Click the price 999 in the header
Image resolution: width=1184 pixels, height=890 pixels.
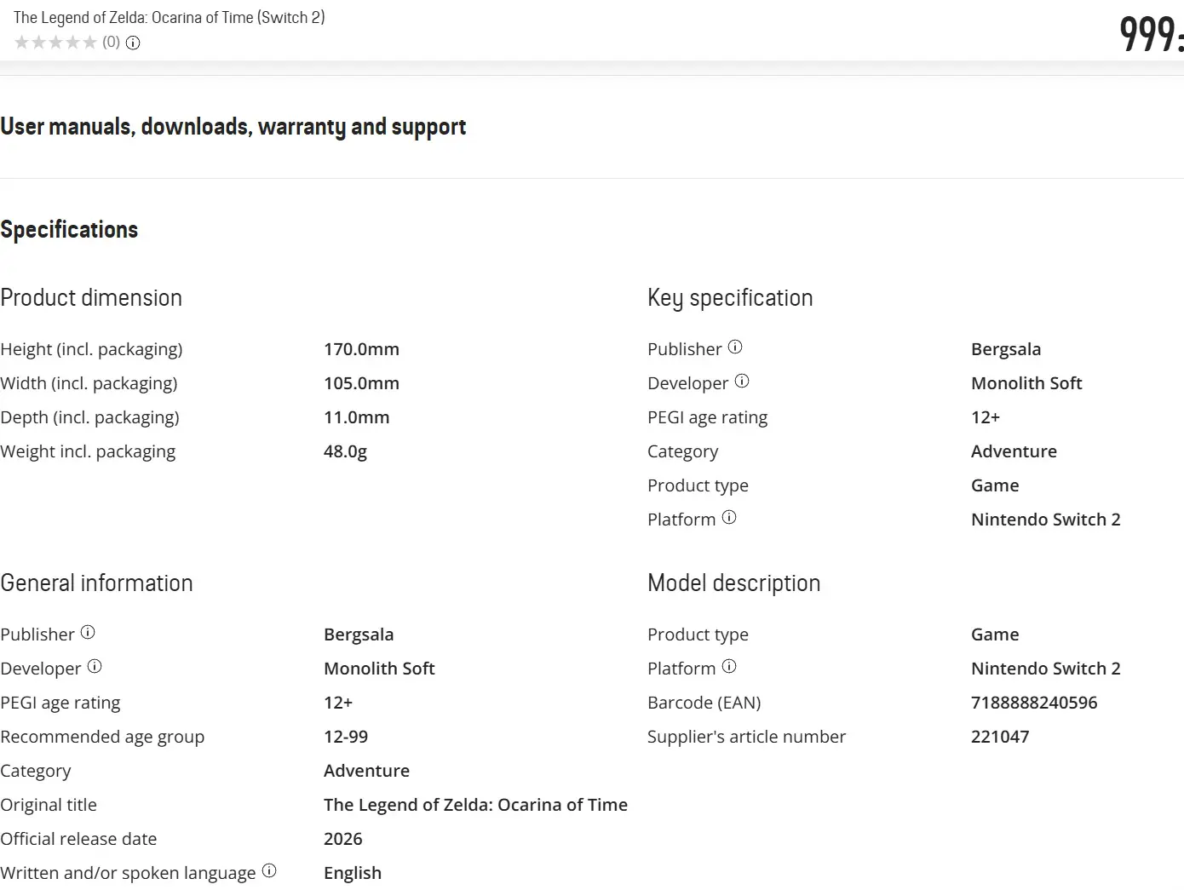pos(1151,35)
